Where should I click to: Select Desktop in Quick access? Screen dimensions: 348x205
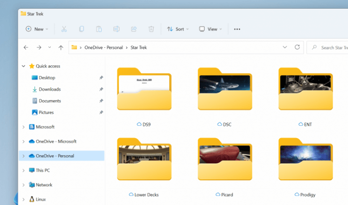click(x=47, y=78)
